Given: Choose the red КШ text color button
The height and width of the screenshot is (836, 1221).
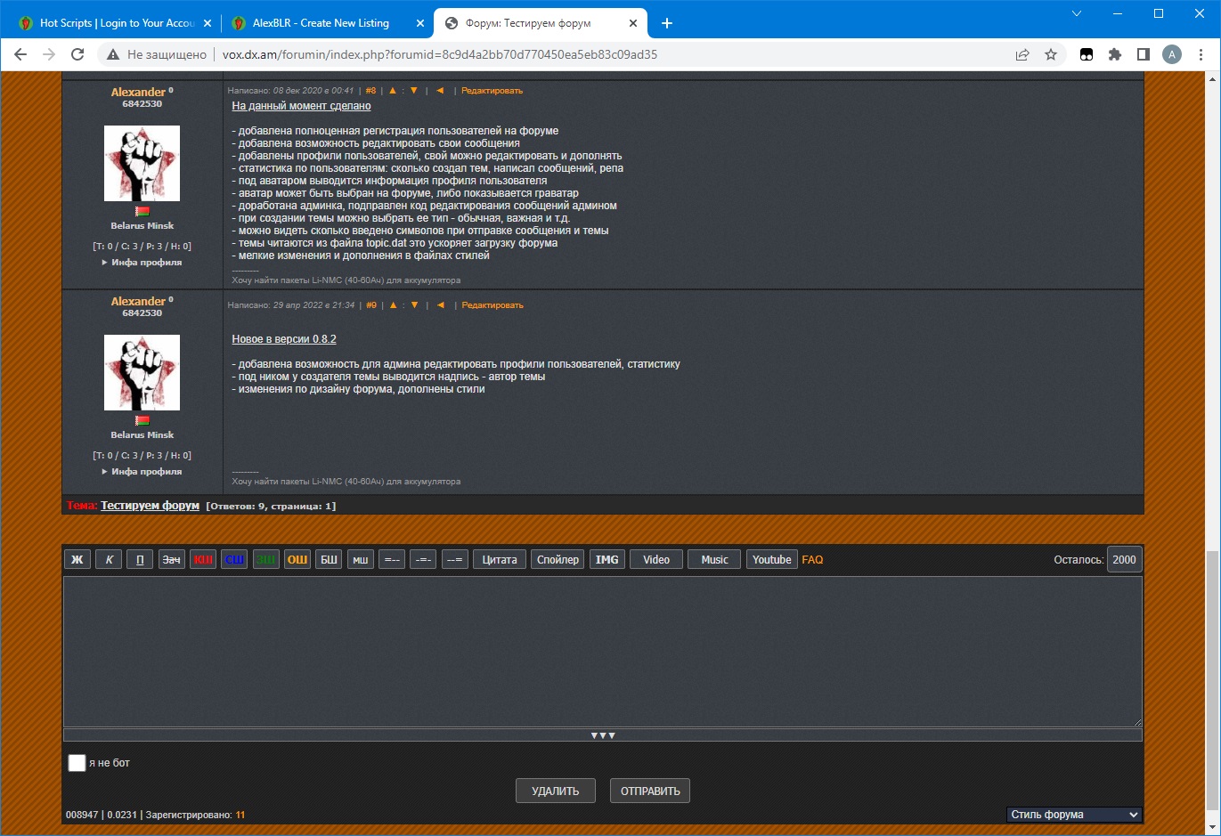Looking at the screenshot, I should [203, 560].
